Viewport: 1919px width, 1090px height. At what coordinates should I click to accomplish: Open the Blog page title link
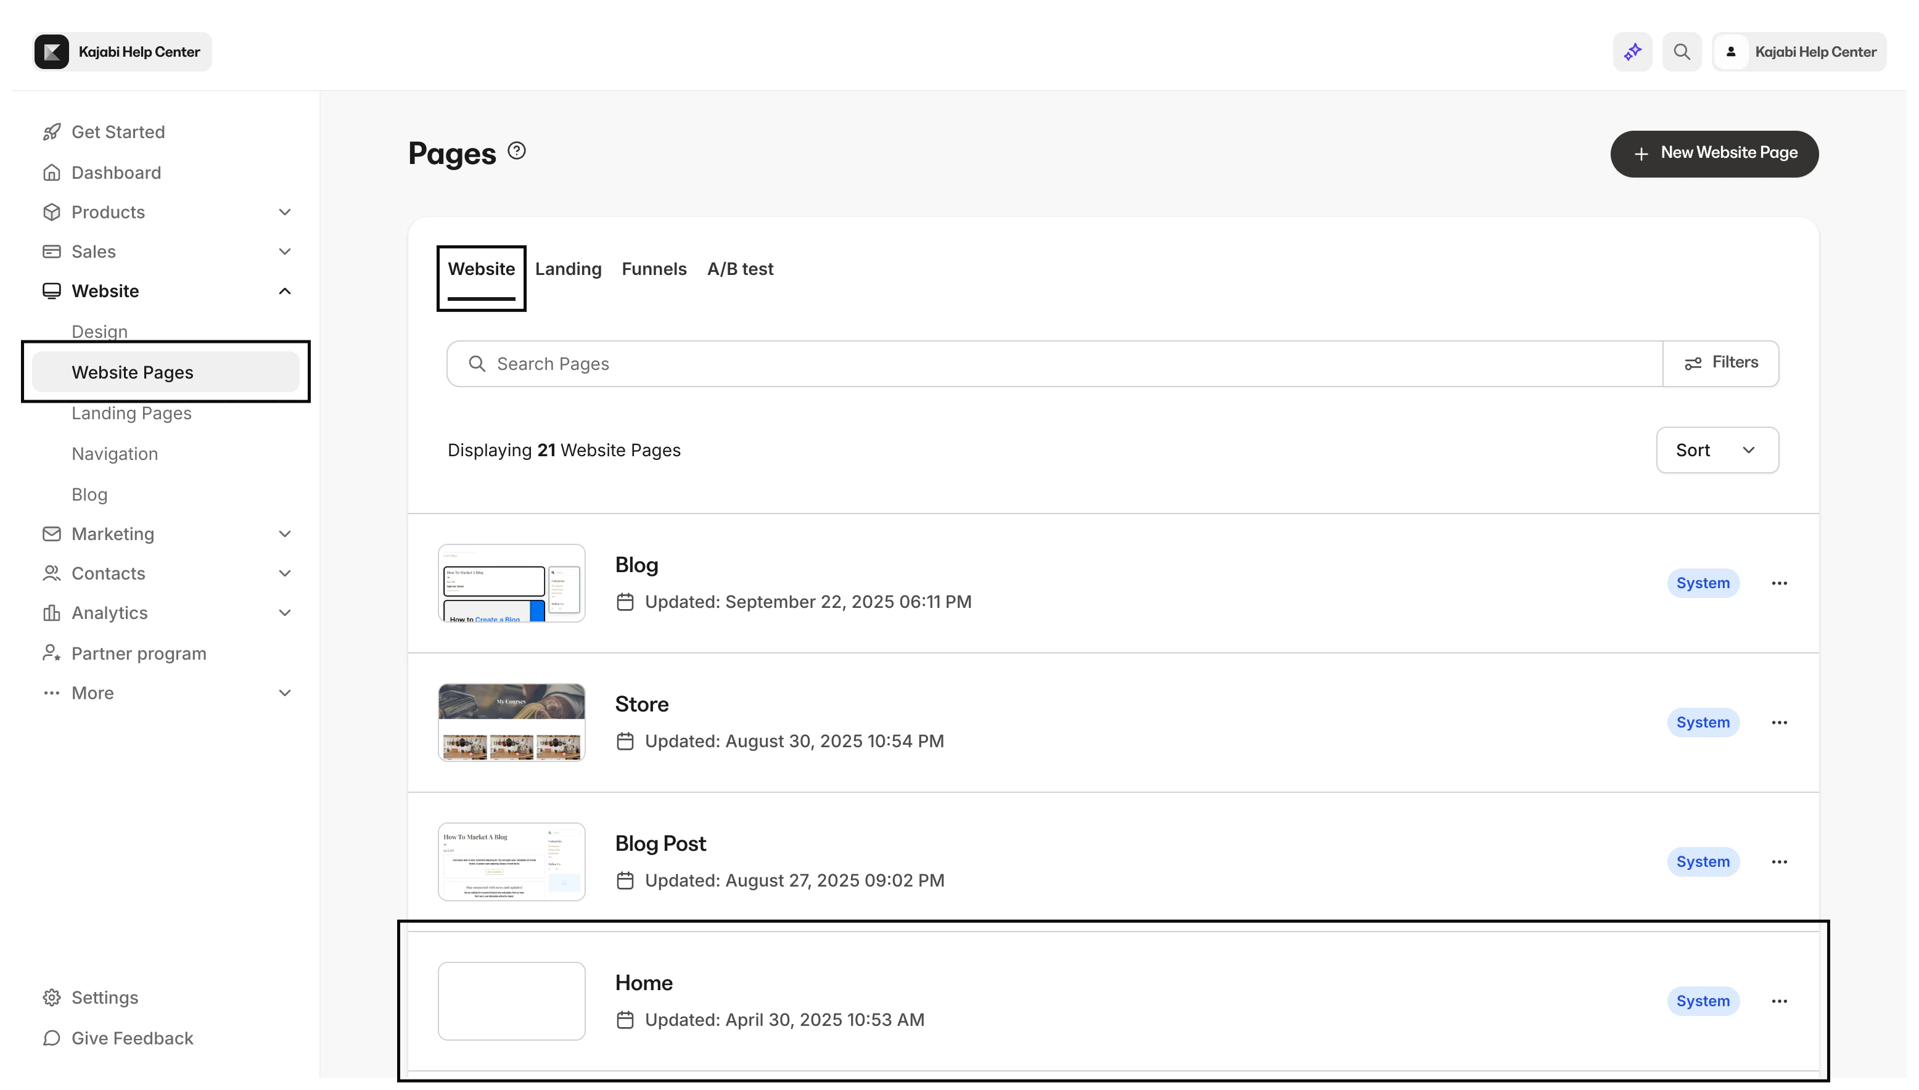click(x=636, y=565)
